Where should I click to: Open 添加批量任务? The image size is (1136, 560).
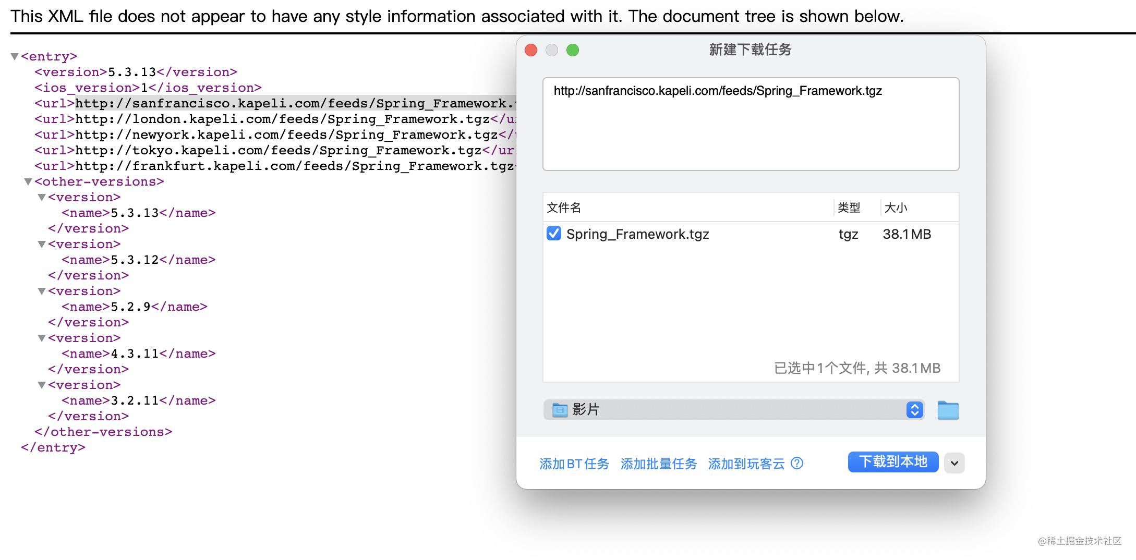pyautogui.click(x=659, y=464)
